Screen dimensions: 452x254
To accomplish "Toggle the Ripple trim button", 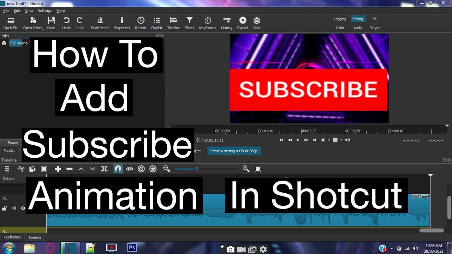I will (141, 169).
